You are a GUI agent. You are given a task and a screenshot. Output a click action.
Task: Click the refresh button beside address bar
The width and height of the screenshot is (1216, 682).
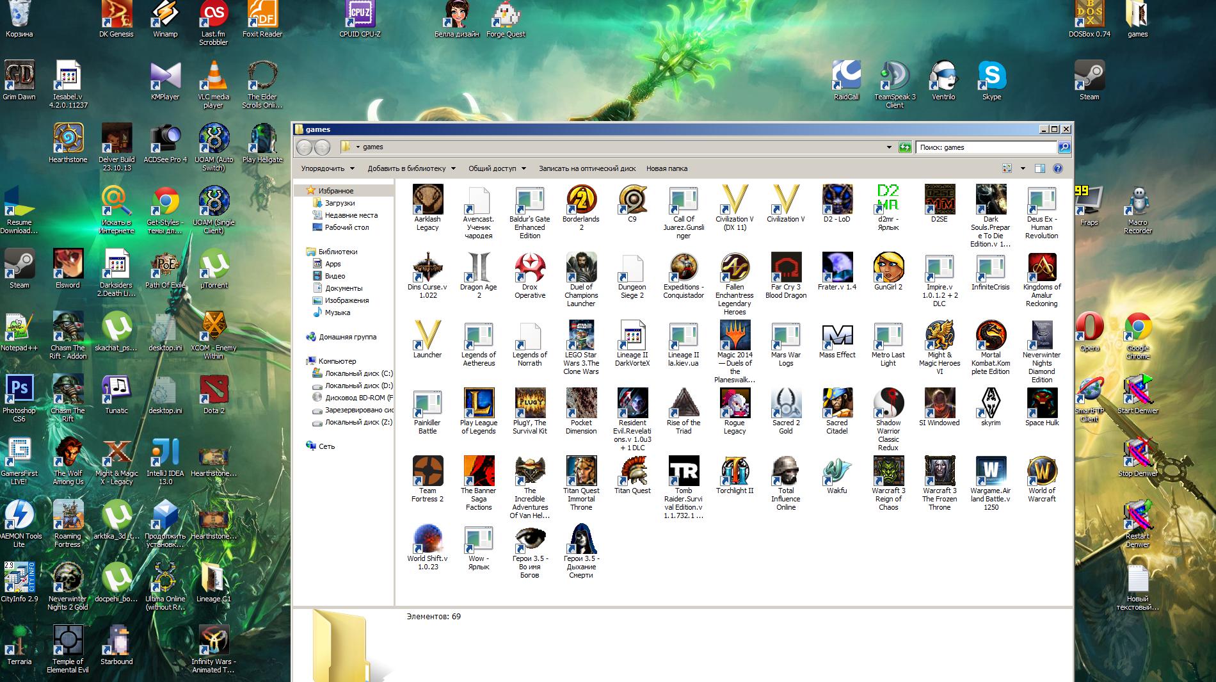pos(905,147)
